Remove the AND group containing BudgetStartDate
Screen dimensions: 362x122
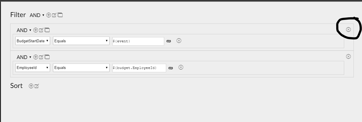(x=348, y=30)
